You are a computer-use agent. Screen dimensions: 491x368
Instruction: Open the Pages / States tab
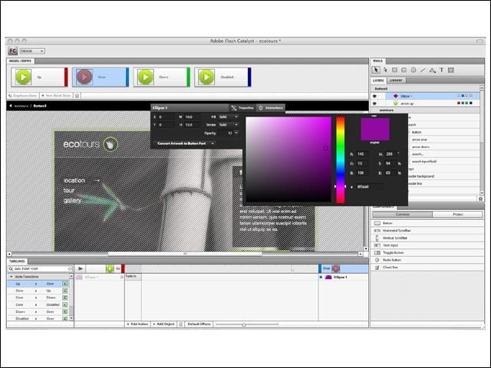[21, 61]
